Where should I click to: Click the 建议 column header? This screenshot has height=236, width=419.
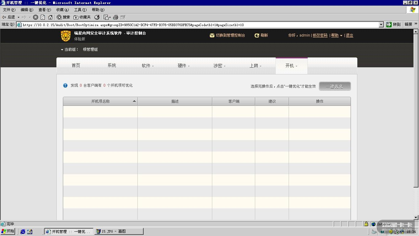(x=272, y=101)
